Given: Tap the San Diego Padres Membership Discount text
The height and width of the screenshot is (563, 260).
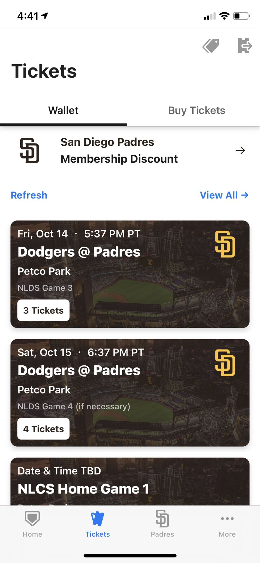Looking at the screenshot, I should pyautogui.click(x=119, y=150).
